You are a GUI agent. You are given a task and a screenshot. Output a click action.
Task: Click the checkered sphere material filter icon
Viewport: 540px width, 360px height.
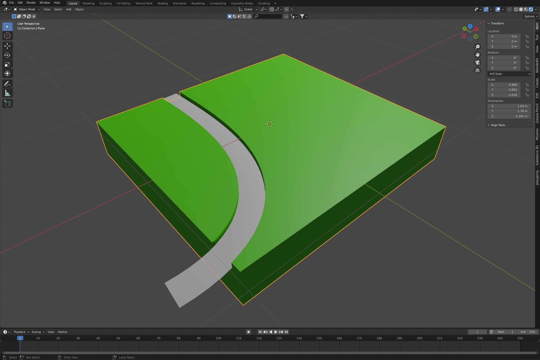(x=234, y=16)
